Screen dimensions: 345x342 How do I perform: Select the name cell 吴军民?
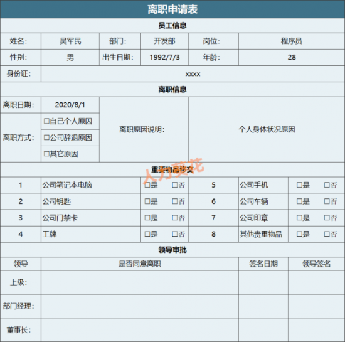click(x=70, y=41)
